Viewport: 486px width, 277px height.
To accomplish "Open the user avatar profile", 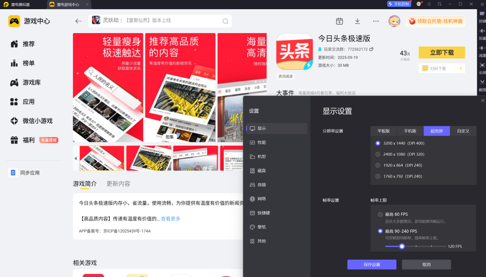I will 394,21.
